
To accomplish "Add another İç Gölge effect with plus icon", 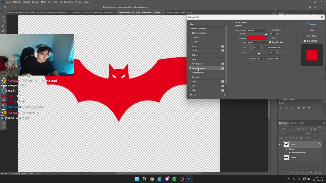I will click(222, 51).
